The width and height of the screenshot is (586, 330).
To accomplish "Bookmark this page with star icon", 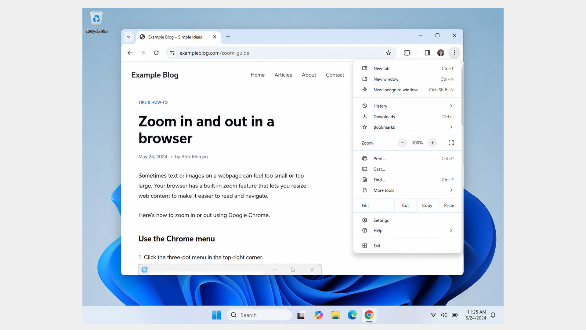I will pos(388,53).
